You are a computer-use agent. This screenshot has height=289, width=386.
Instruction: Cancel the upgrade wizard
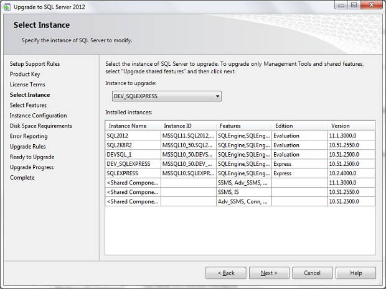[312, 273]
